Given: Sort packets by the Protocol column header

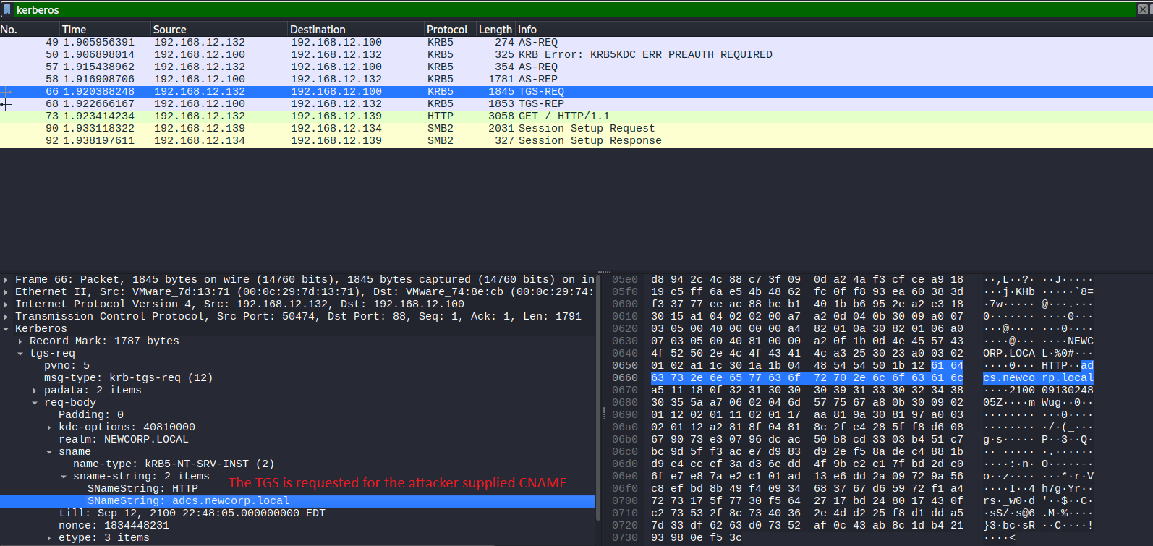Looking at the screenshot, I should [446, 30].
